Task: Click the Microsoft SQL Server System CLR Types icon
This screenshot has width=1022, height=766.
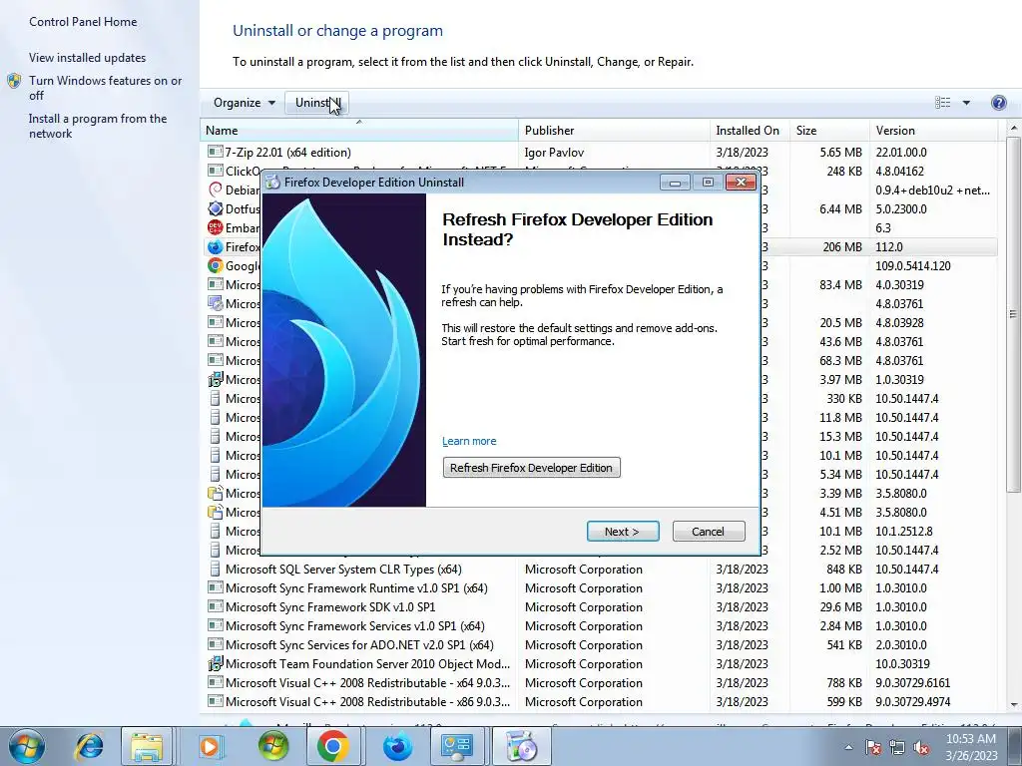Action: tap(216, 569)
